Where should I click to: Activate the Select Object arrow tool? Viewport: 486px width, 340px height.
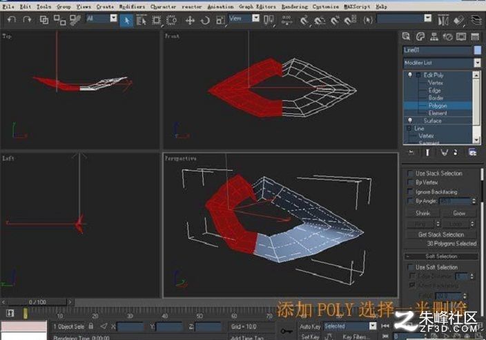126,21
